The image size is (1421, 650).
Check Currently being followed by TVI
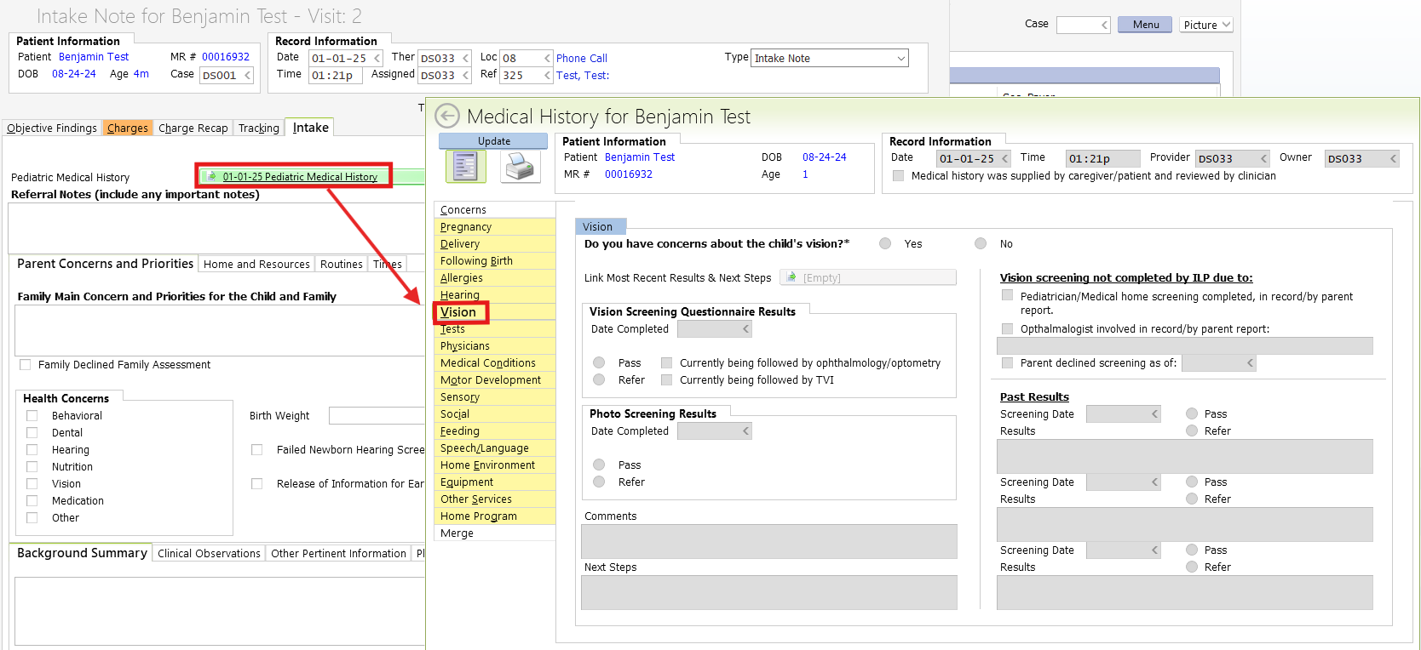click(666, 379)
